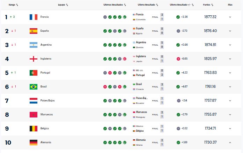Screen dimensions: 243x153
Task: Expand the Inglaterra row details chevron
Action: click(x=230, y=59)
